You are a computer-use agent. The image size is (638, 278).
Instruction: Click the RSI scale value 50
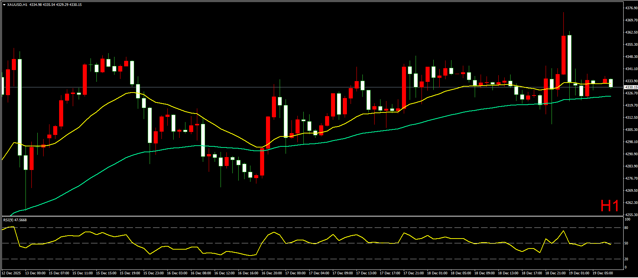626,243
